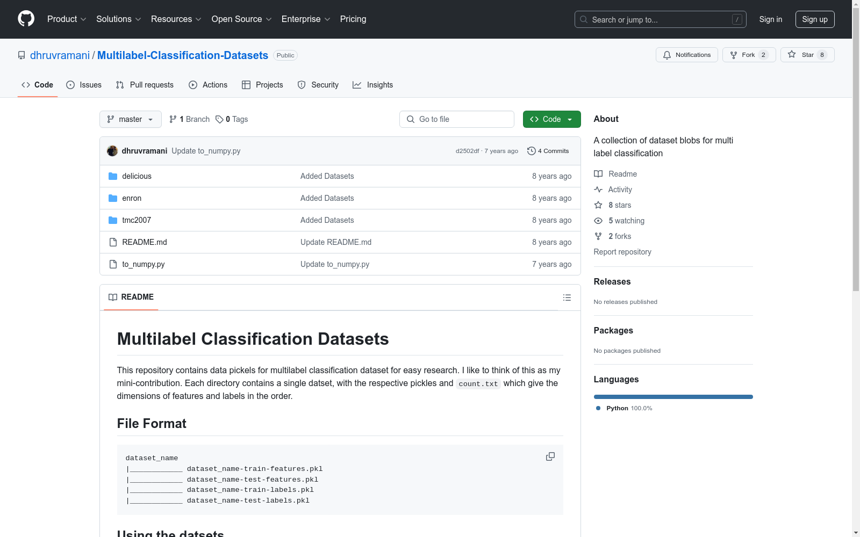This screenshot has width=860, height=537.
Task: Open the Pricing menu item
Action: (x=353, y=19)
